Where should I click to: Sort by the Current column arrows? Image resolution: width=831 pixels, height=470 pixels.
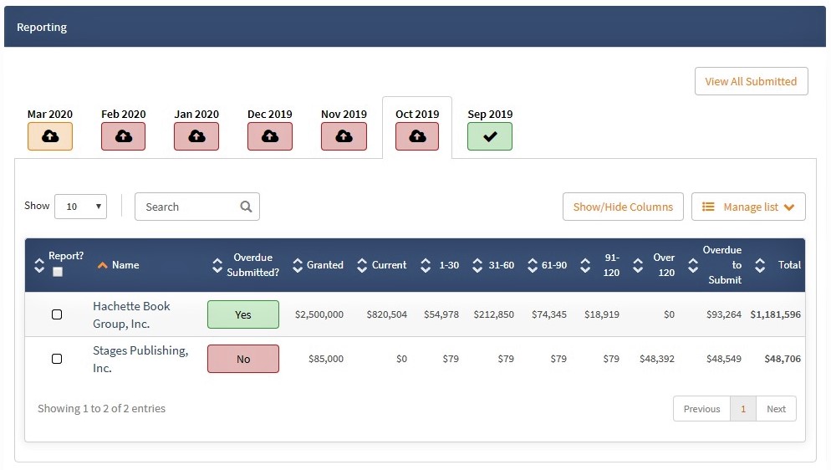click(362, 265)
